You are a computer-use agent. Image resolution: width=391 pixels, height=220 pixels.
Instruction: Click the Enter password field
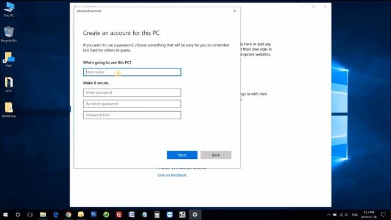click(x=132, y=92)
